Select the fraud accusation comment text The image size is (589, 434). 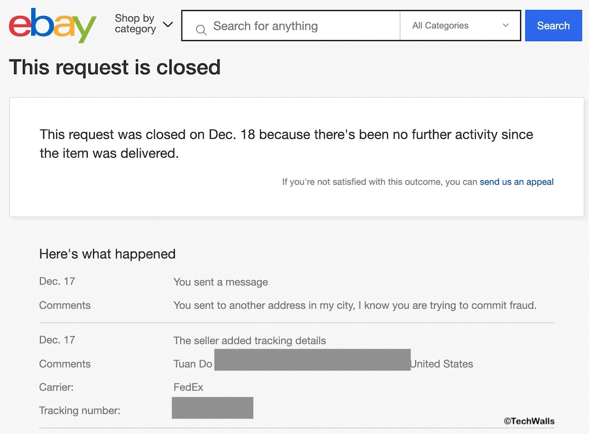355,306
